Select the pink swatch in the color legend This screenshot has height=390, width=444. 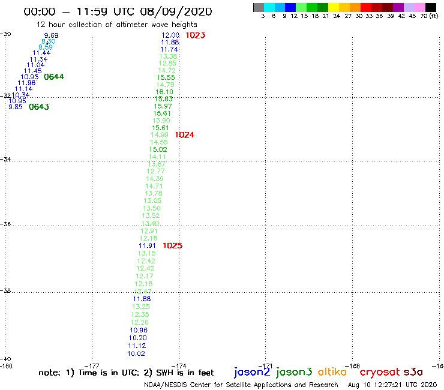[420, 7]
